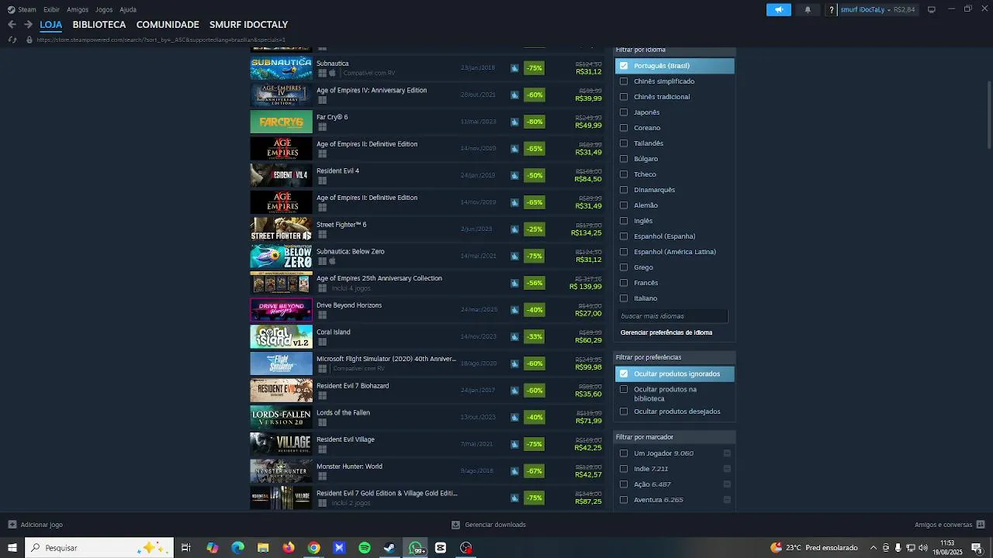Open the Age of Empires IV: Anniversary Edition title
This screenshot has width=993, height=558.
pos(372,90)
